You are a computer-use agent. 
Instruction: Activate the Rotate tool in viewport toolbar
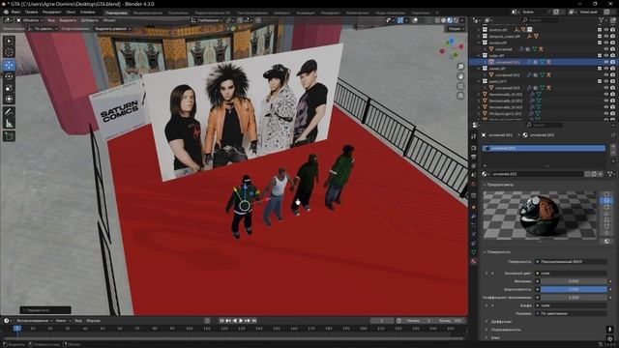[x=9, y=76]
